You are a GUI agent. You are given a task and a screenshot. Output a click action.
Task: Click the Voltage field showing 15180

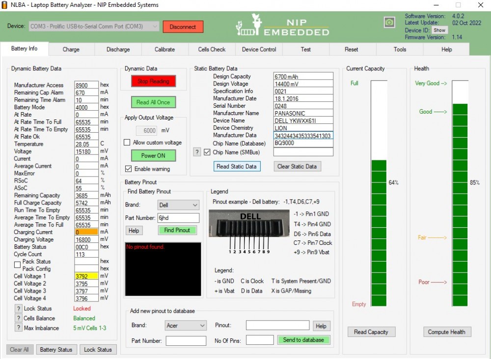[x=86, y=151]
